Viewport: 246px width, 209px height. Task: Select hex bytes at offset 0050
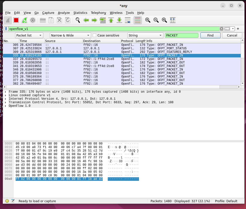[x=59, y=161]
